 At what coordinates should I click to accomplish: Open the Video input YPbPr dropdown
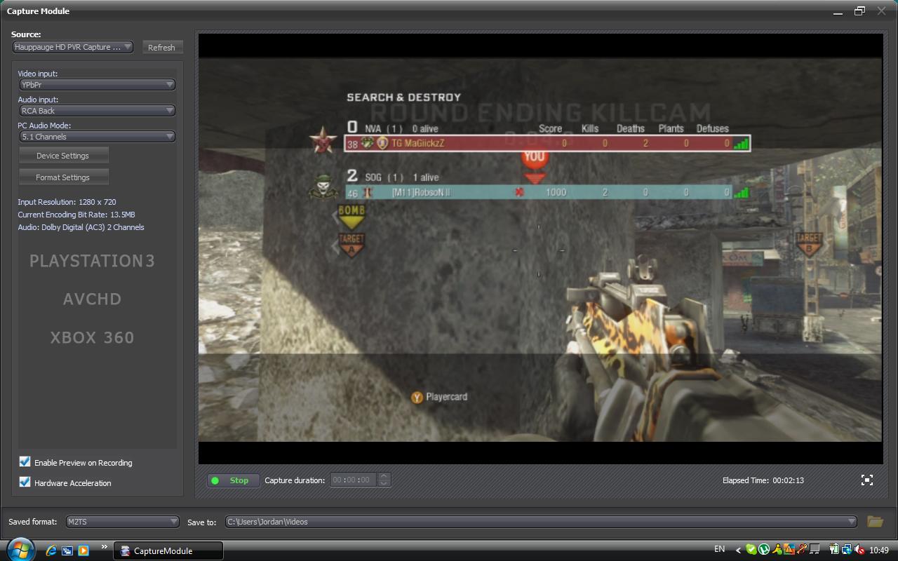(97, 85)
